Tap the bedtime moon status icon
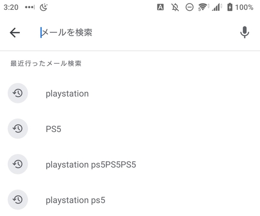 click(44, 7)
